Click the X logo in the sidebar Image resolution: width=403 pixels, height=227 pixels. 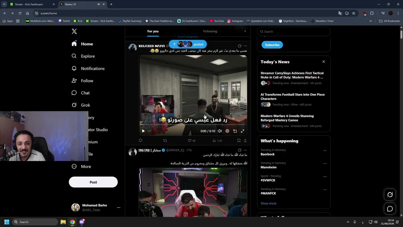pos(74,31)
